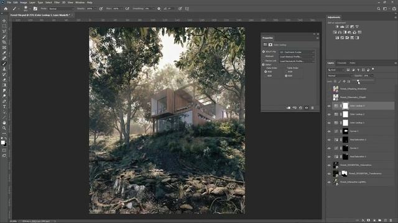
Task: Hide the Color Lookup 3 layer
Action: (x=329, y=106)
